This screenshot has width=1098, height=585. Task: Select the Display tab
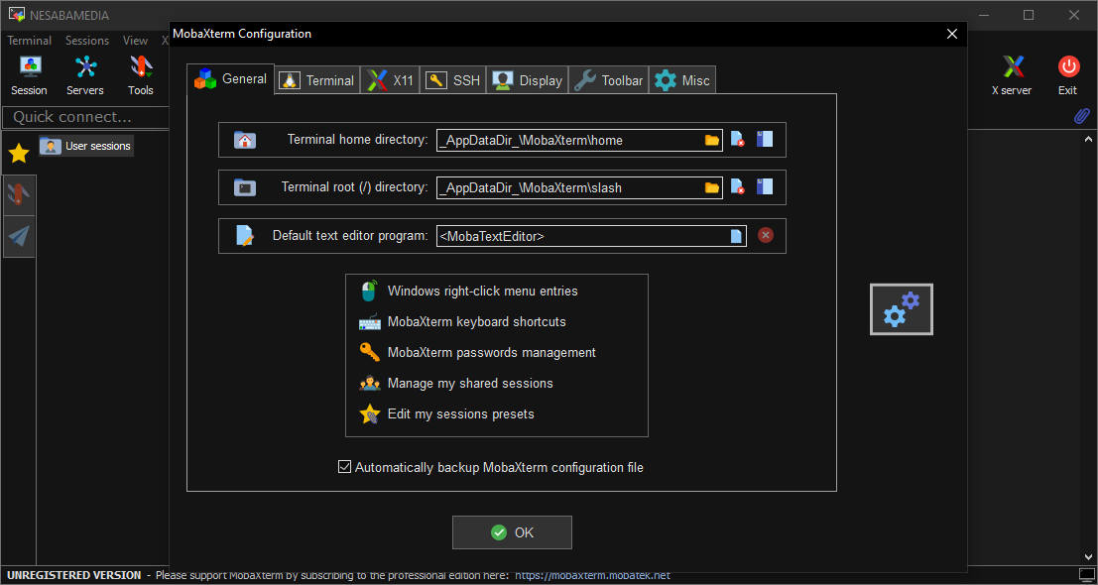coord(528,80)
